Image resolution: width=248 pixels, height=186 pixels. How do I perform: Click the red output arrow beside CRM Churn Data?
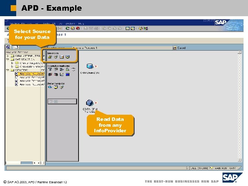tap(96, 66)
